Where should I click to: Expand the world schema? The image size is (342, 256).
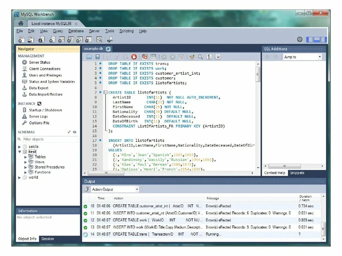pyautogui.click(x=19, y=178)
